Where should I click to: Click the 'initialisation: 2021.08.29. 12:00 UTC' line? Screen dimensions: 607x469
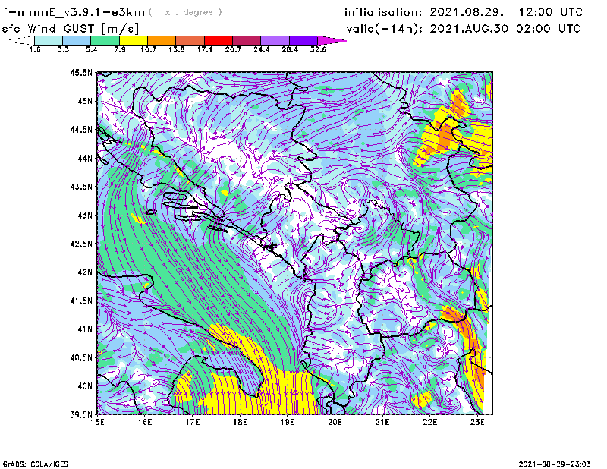click(464, 12)
